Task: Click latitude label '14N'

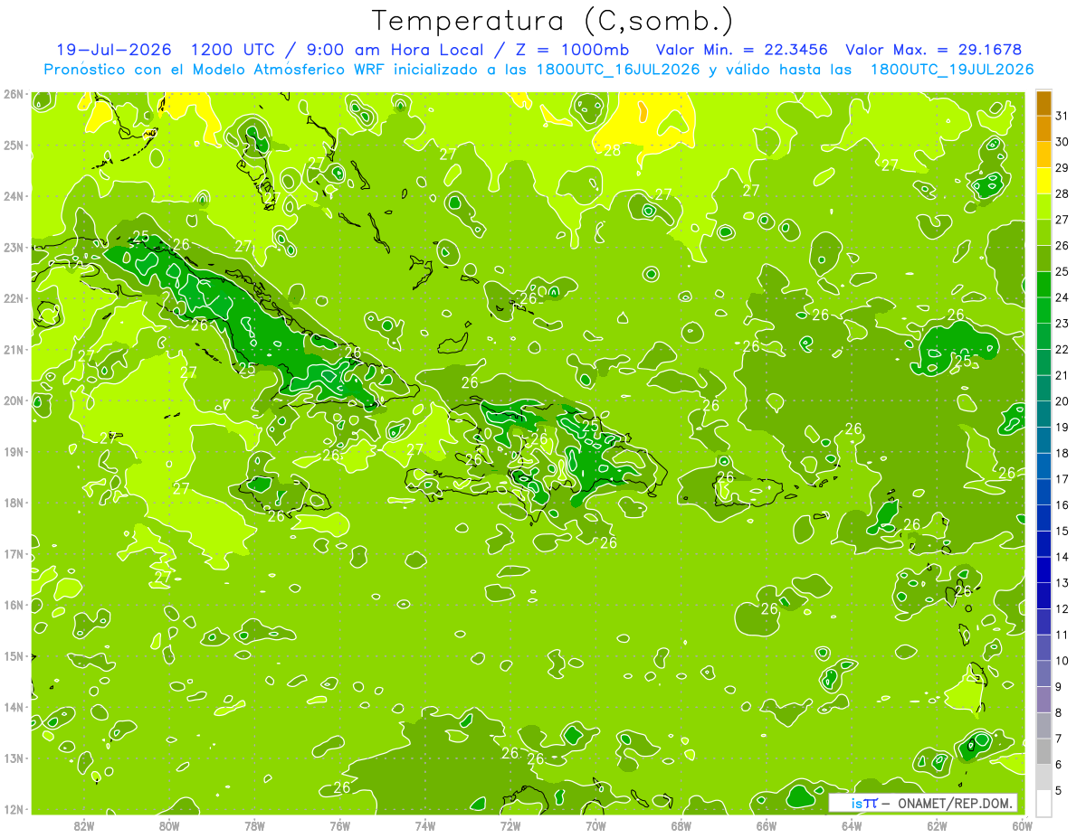Action: click(14, 707)
